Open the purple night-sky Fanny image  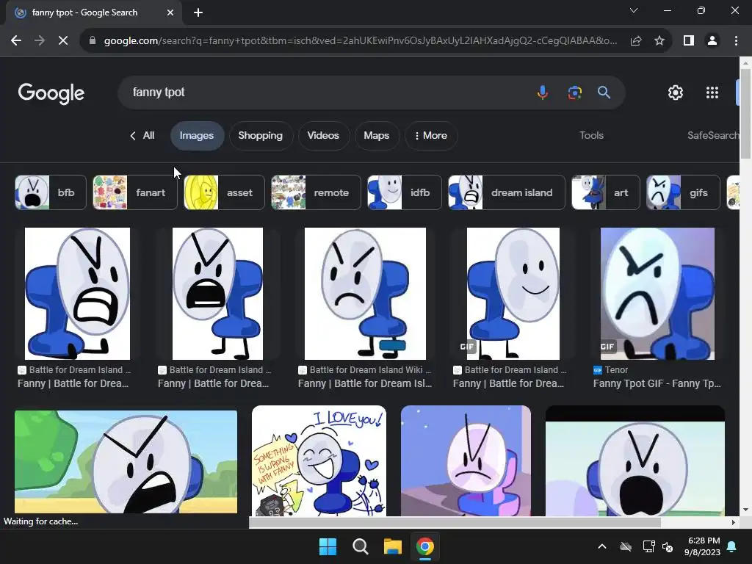coord(466,461)
